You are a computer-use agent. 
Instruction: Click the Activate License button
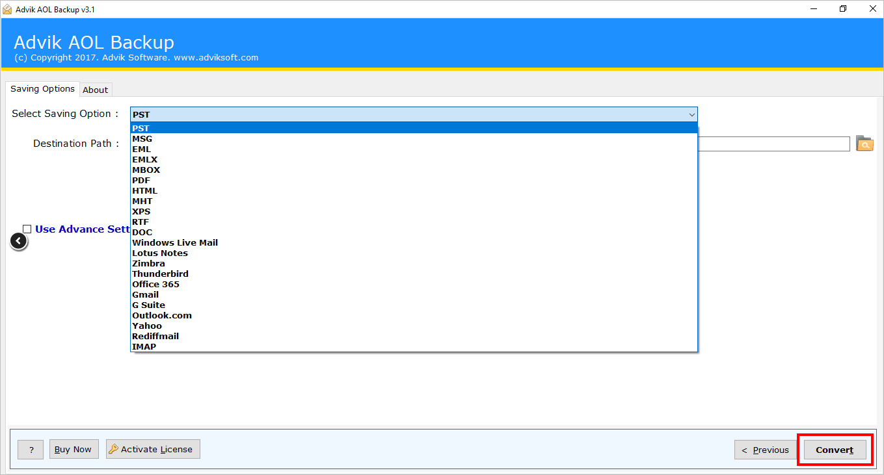(x=153, y=449)
